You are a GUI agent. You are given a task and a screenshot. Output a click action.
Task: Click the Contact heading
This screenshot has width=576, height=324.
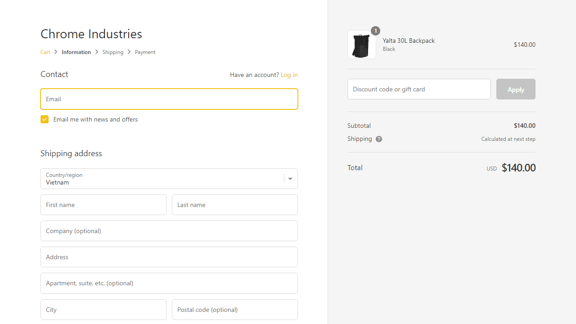(x=54, y=74)
